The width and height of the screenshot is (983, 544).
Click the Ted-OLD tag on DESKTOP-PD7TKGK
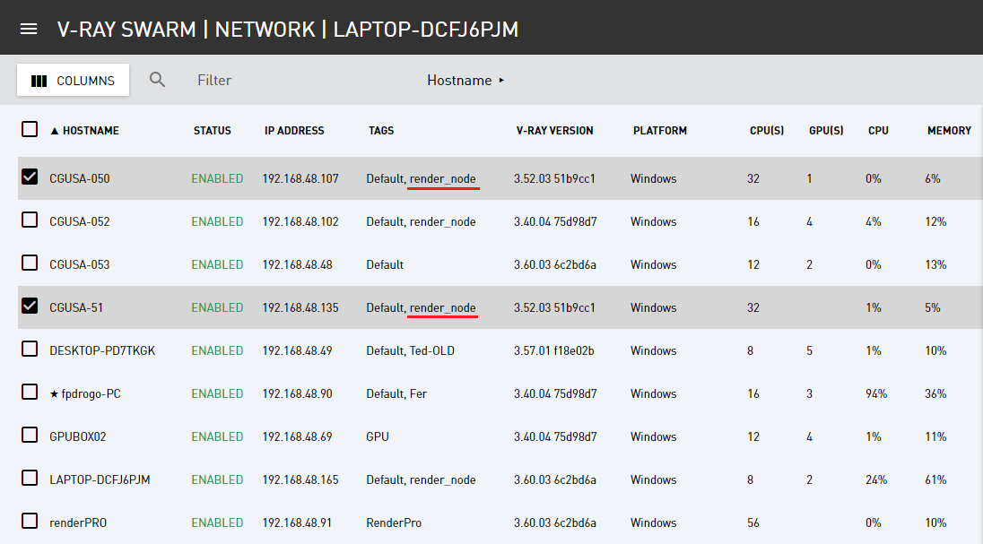(432, 351)
